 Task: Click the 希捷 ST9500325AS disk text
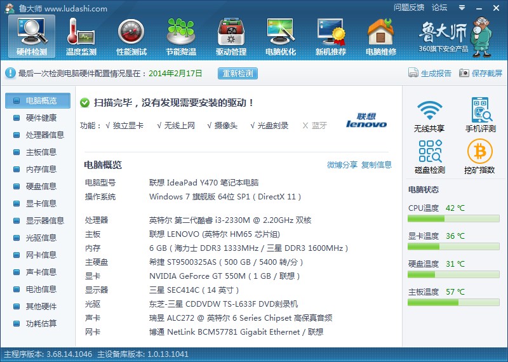pos(226,262)
